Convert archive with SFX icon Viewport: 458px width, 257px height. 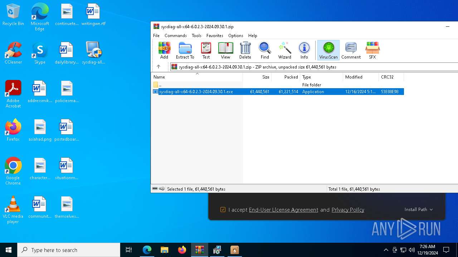pos(372,50)
